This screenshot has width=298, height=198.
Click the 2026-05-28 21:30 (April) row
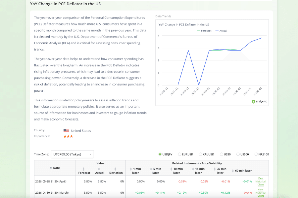tap(151, 181)
